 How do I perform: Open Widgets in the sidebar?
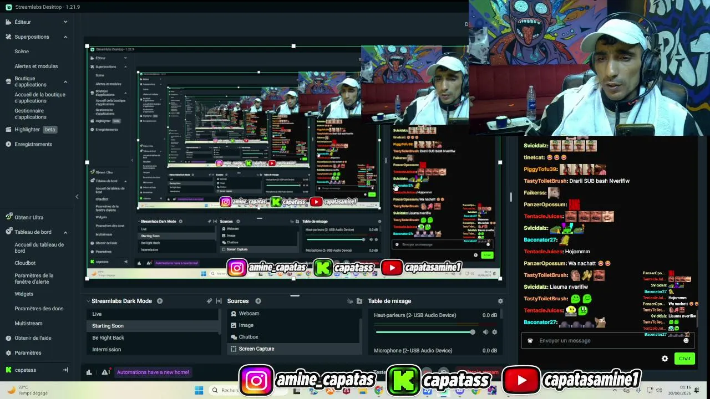(24, 294)
